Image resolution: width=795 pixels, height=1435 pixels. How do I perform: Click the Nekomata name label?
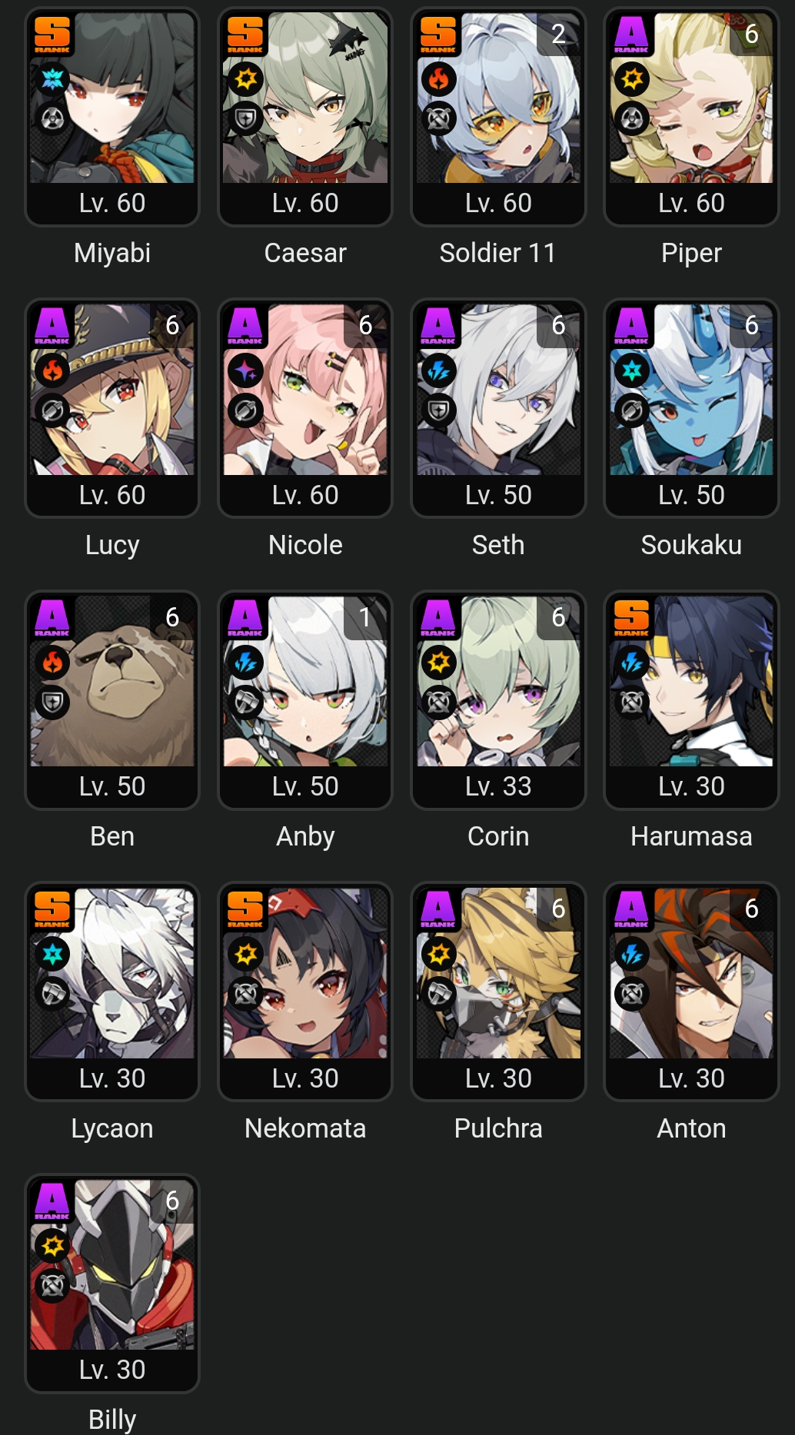(x=305, y=1128)
